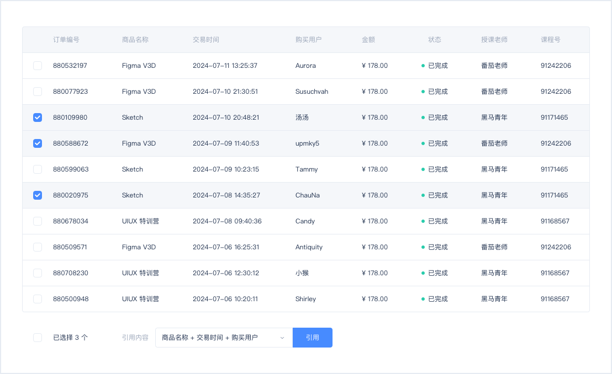
Task: Click order number 880077923
Action: tap(71, 92)
